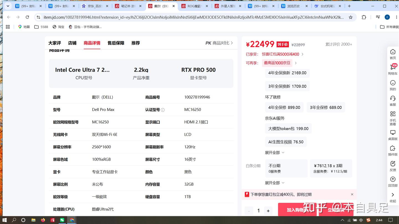The width and height of the screenshot is (399, 224).
Task: Open the tab search dropdown arrow
Action: coord(8,6)
